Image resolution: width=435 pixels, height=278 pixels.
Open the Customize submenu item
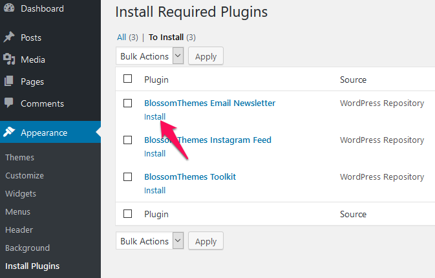pyautogui.click(x=25, y=175)
